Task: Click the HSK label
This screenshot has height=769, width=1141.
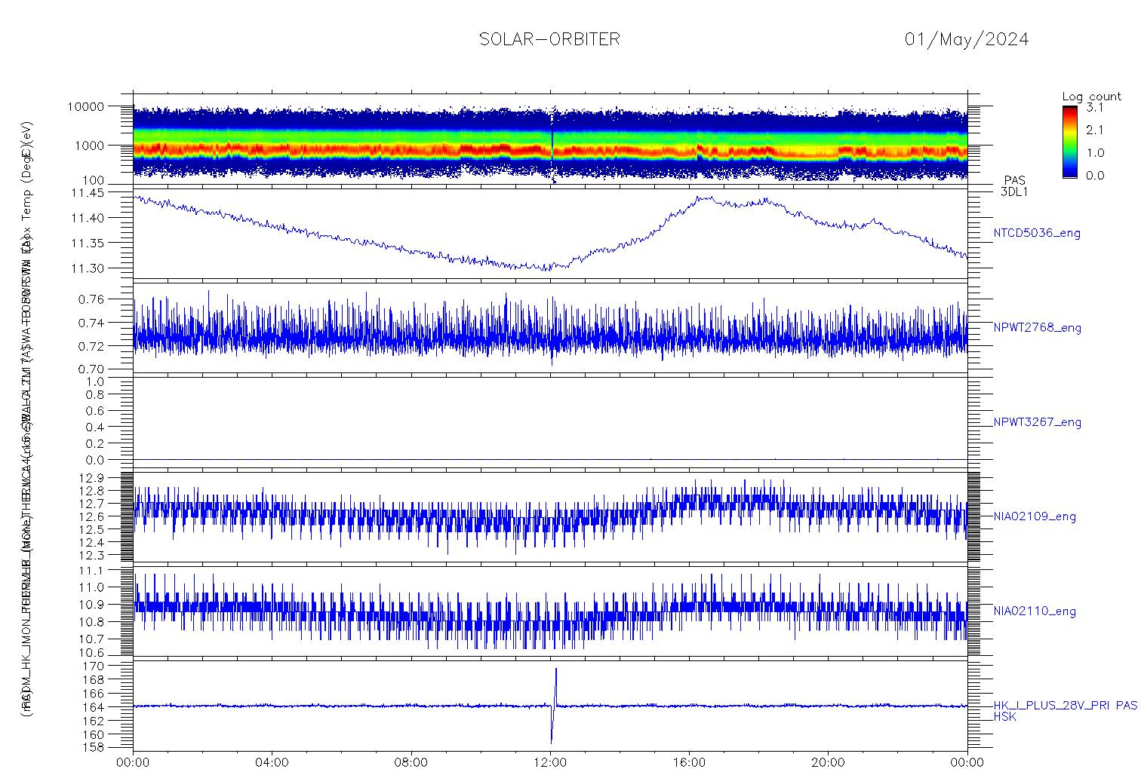Action: point(1005,716)
